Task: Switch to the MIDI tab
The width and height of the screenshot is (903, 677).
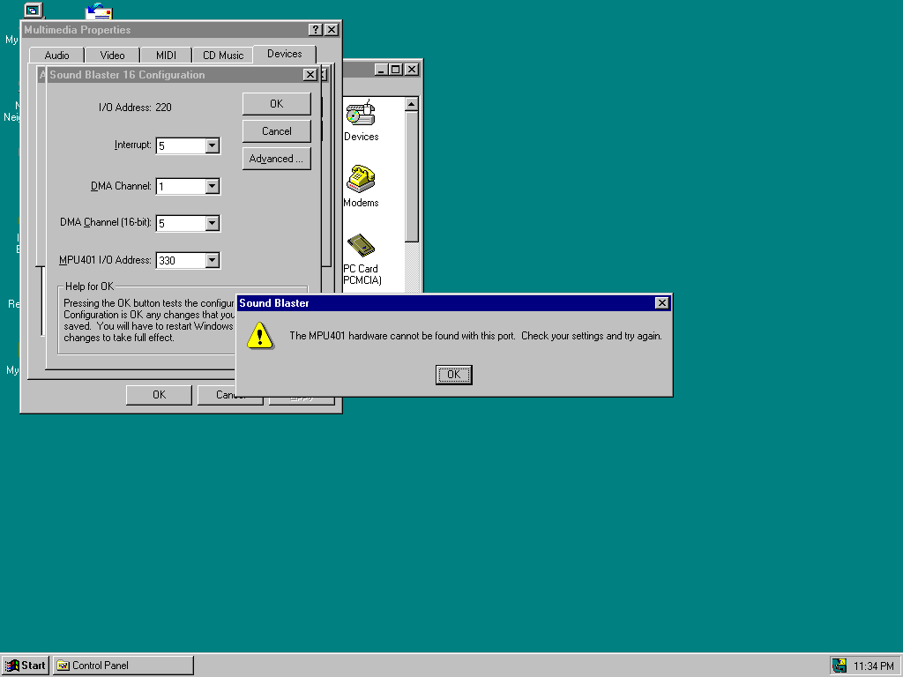Action: point(166,56)
